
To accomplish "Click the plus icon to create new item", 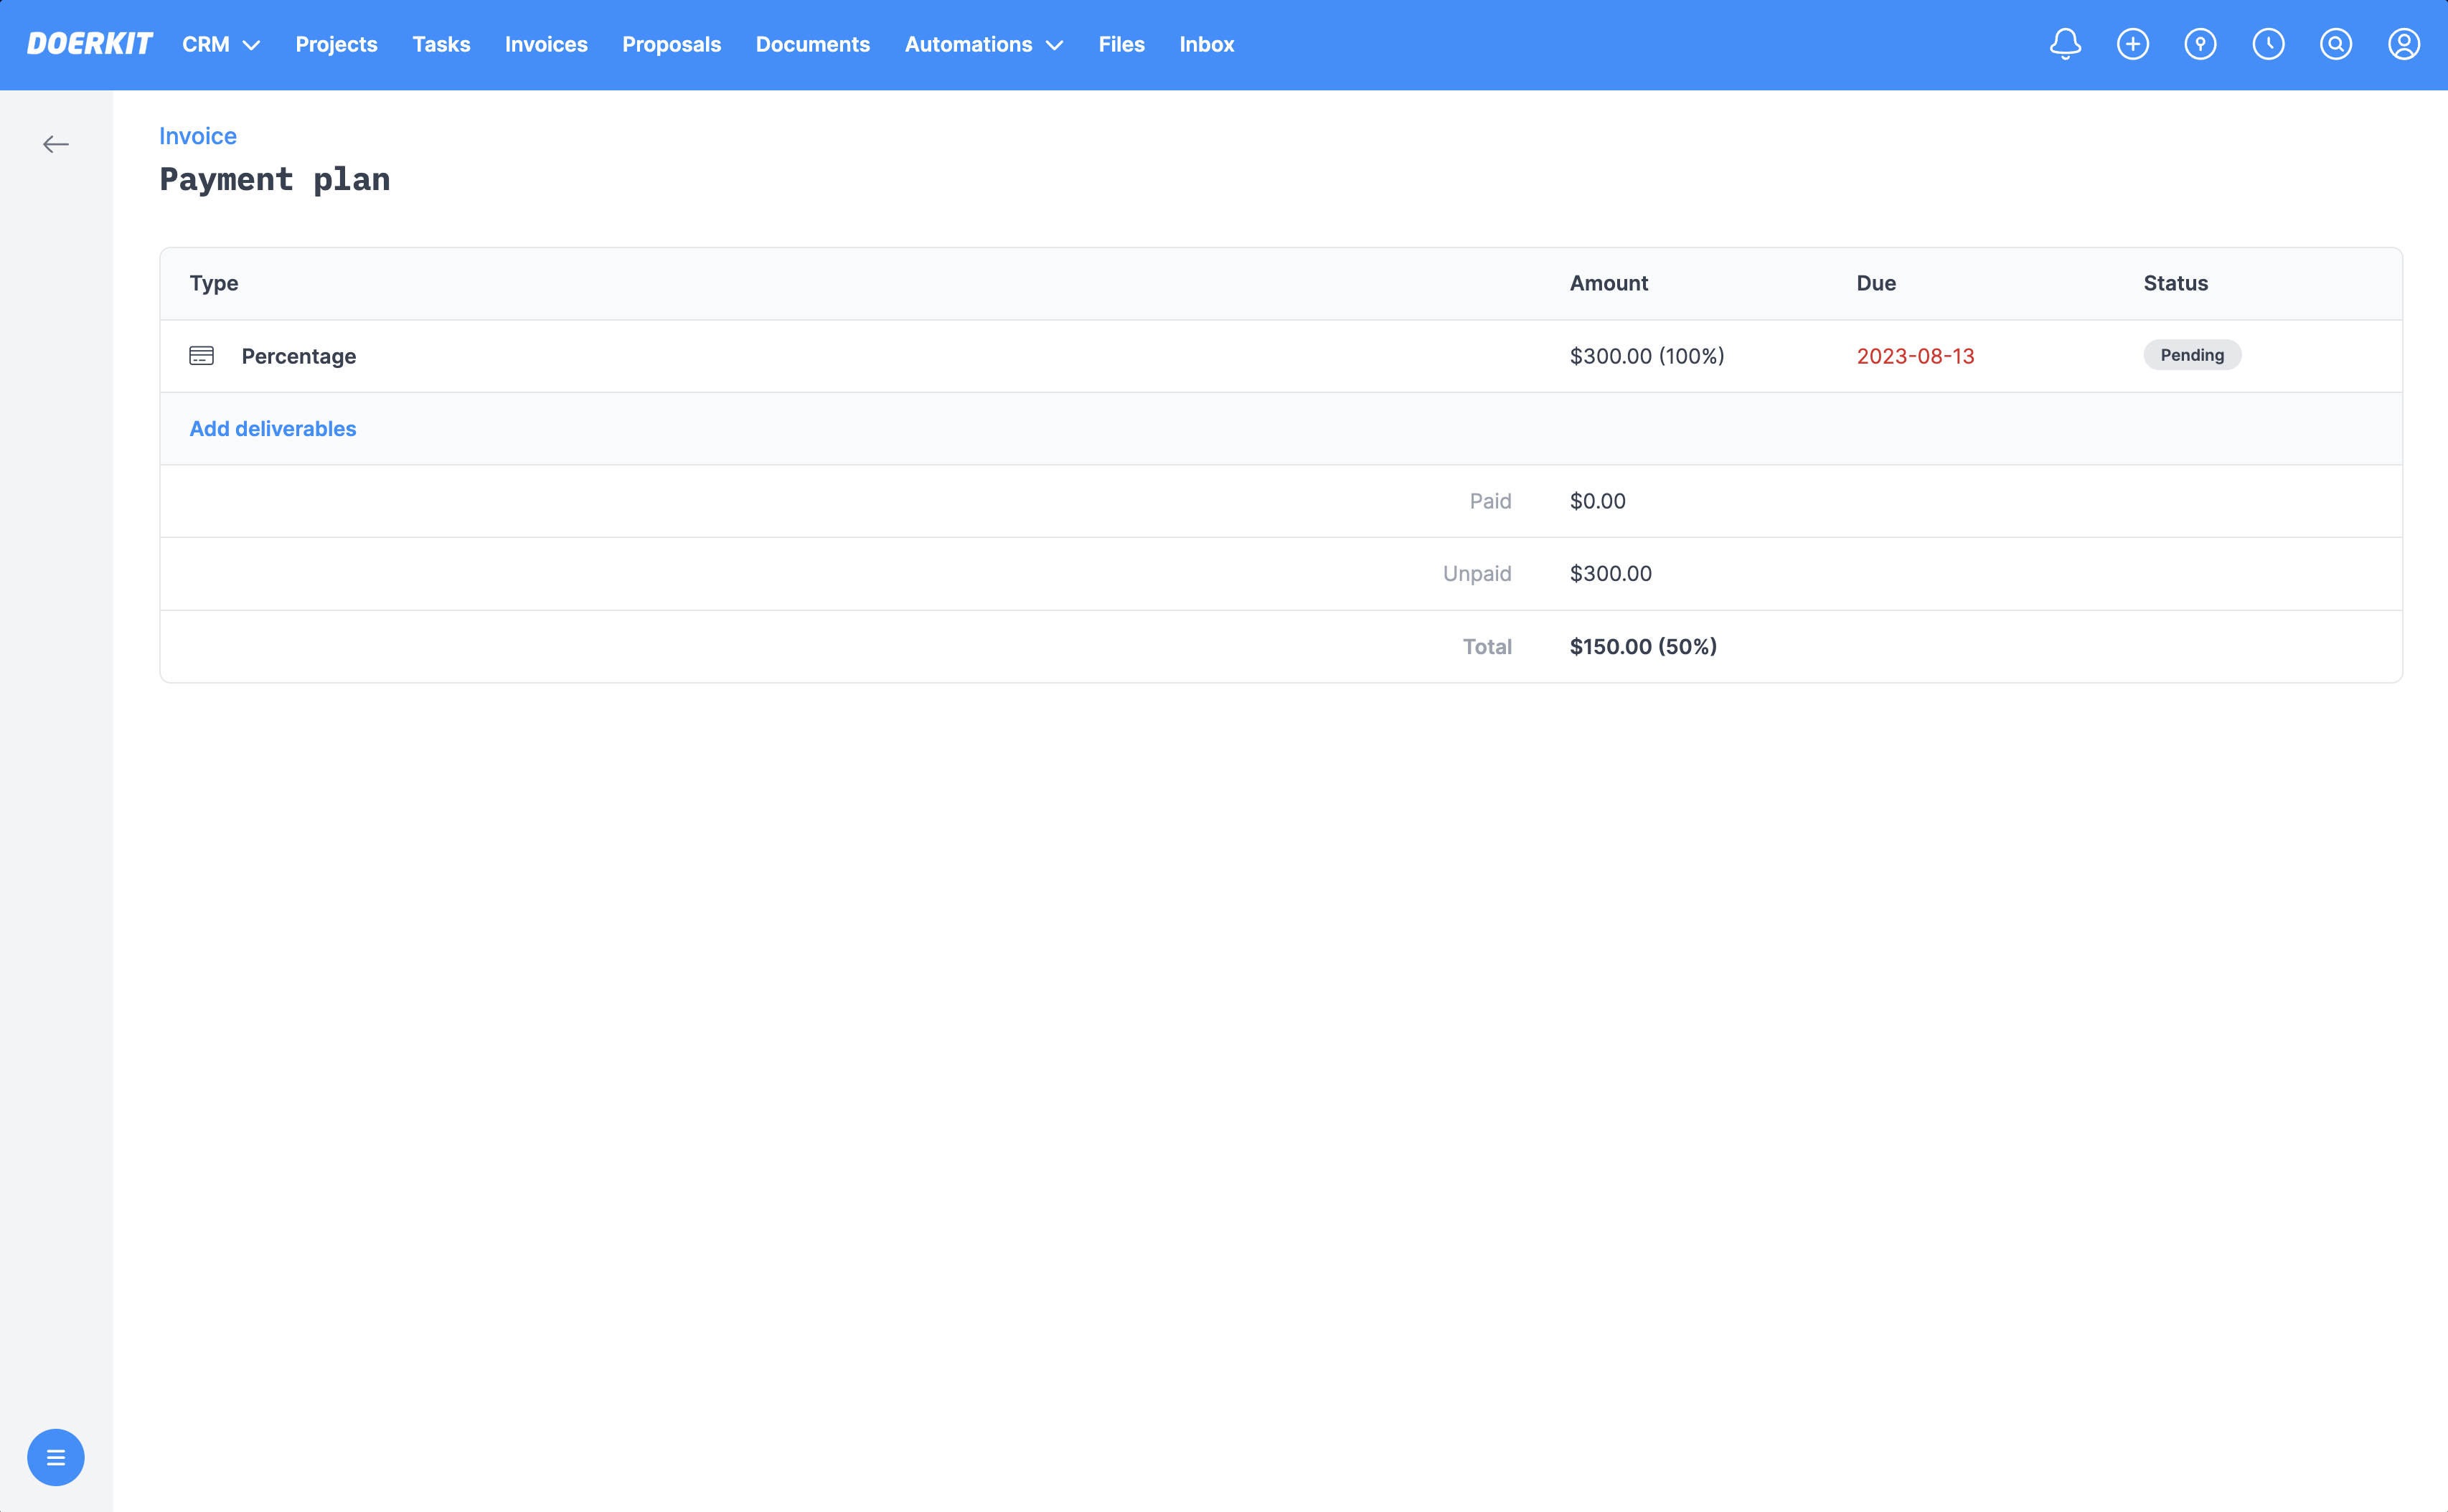I will coord(2133,44).
